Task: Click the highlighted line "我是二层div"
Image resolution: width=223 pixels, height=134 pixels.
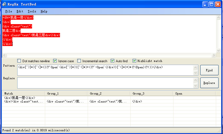Action: 12,31
